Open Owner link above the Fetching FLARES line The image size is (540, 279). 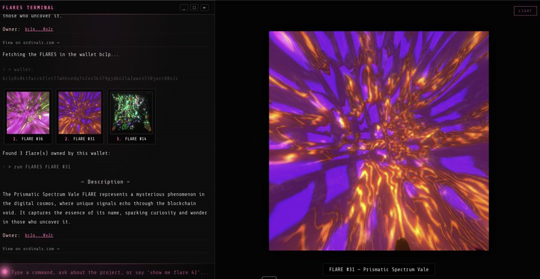pos(39,29)
